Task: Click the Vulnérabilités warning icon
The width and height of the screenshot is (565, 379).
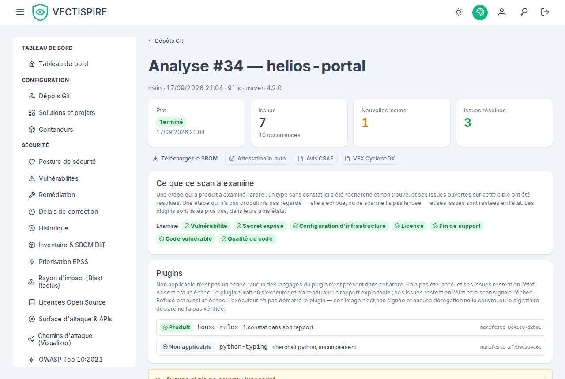Action: [x=32, y=178]
